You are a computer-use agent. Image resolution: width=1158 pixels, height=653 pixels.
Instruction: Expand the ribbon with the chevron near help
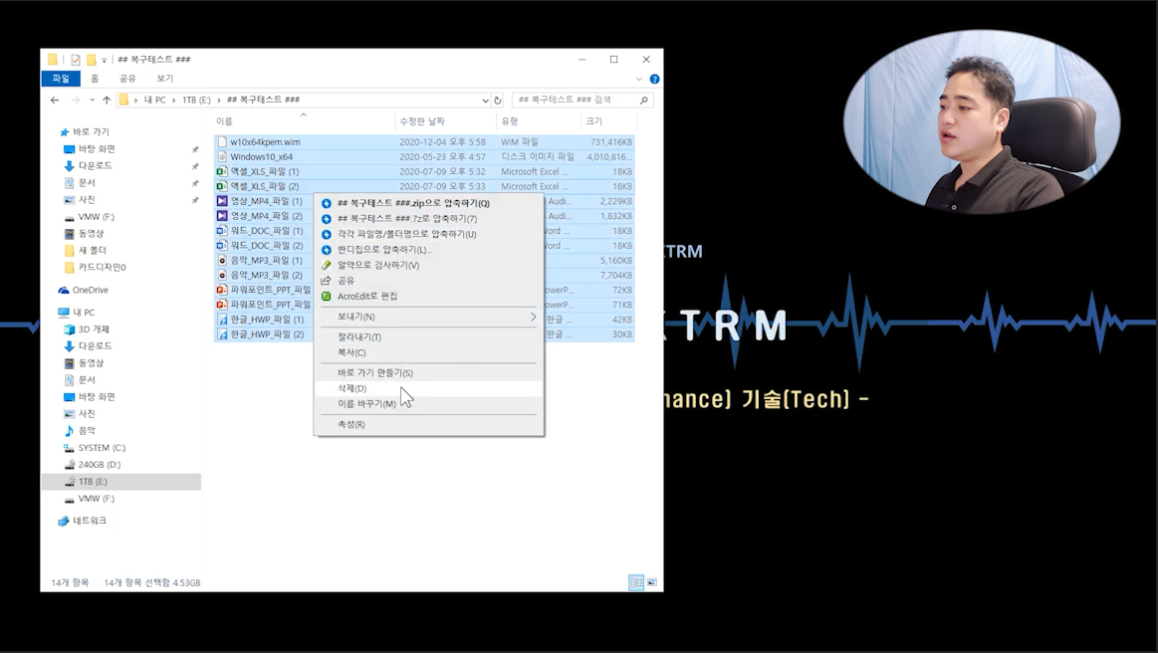point(639,79)
